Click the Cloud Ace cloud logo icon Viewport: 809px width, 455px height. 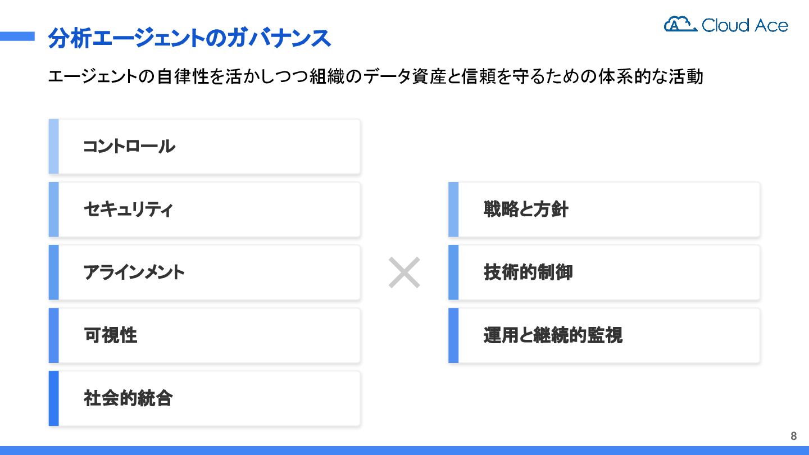coord(679,24)
